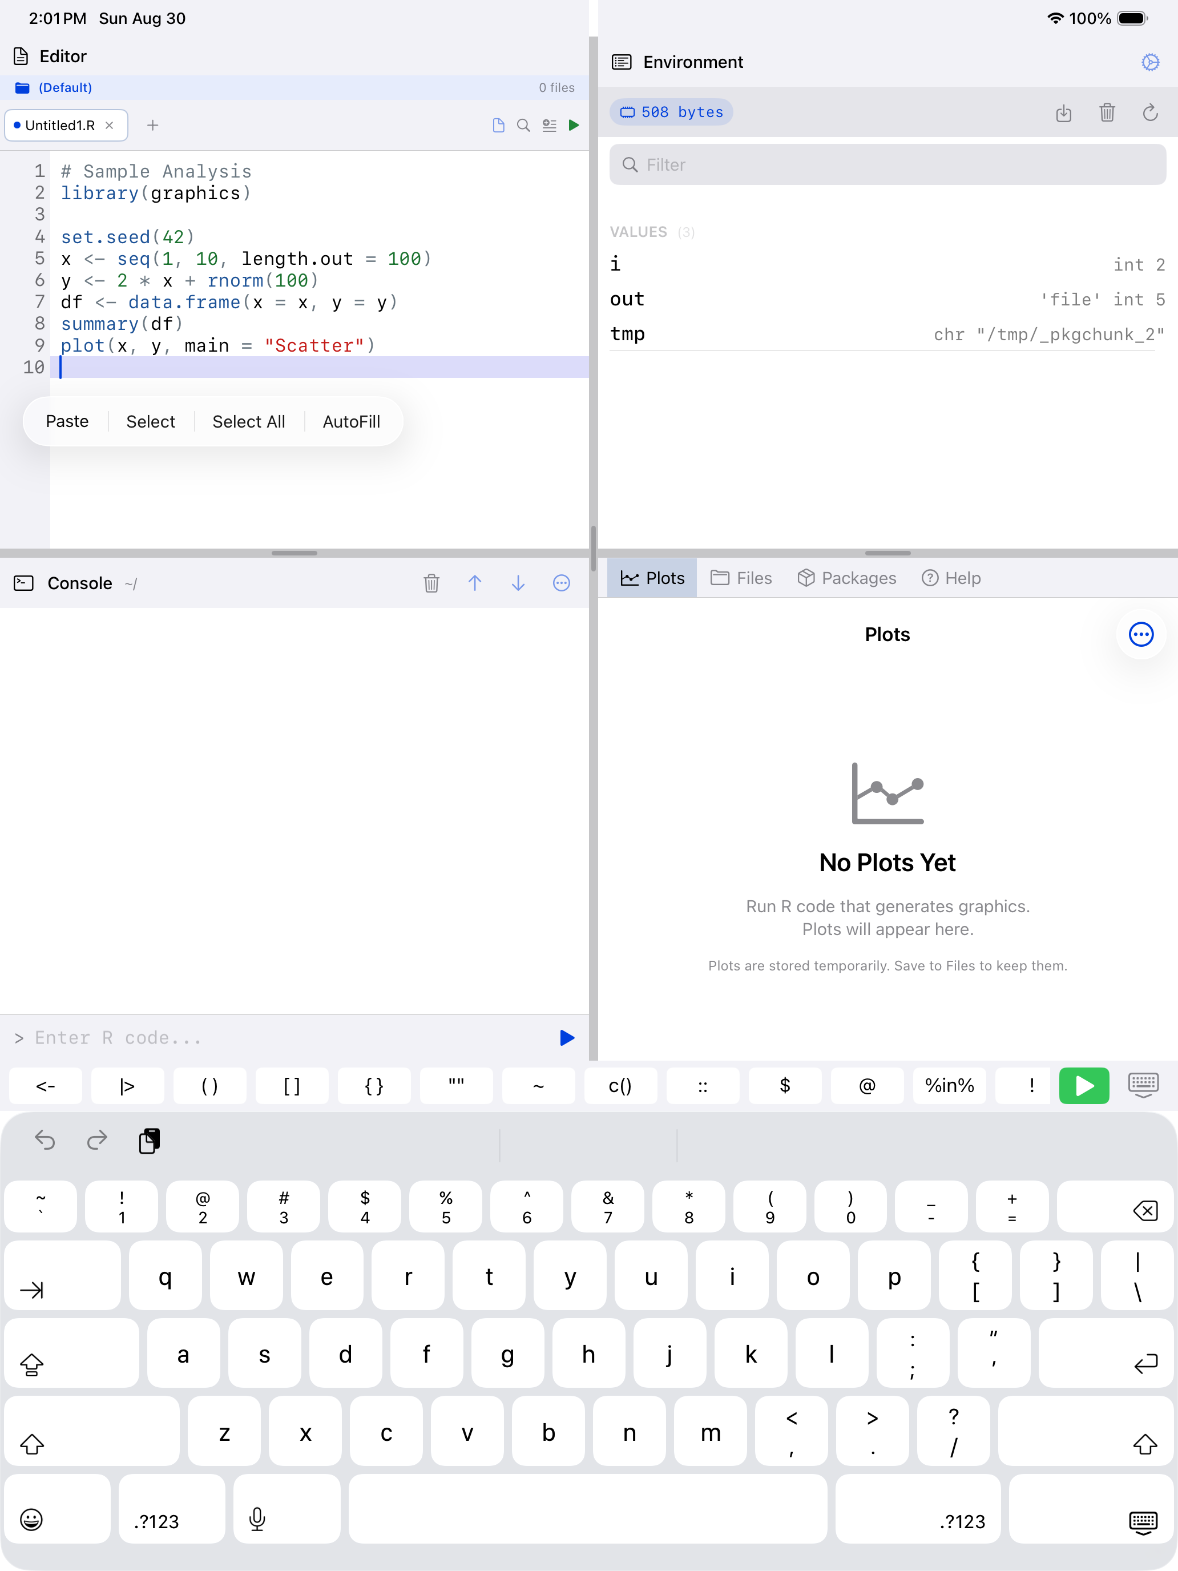
Task: Tap the green run button in shortcut bar
Action: [x=1084, y=1085]
